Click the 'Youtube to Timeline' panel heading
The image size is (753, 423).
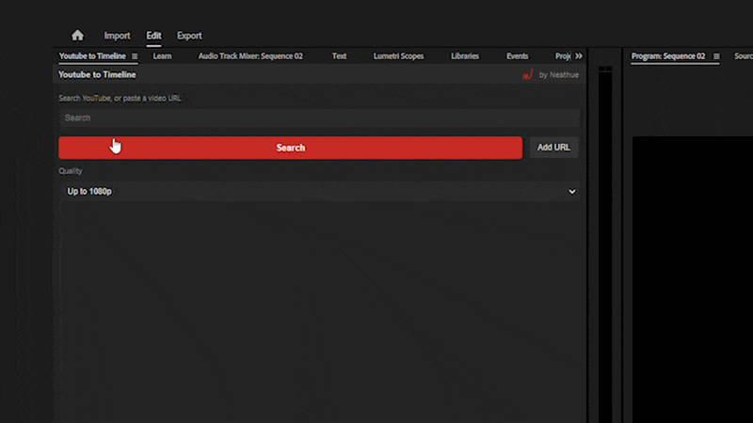tap(97, 75)
